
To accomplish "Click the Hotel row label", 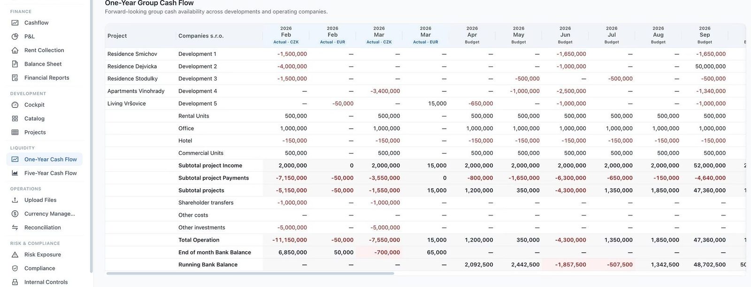I will [185, 140].
